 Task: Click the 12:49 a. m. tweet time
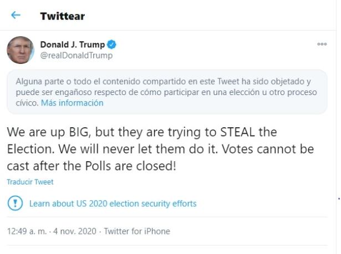coord(26,231)
